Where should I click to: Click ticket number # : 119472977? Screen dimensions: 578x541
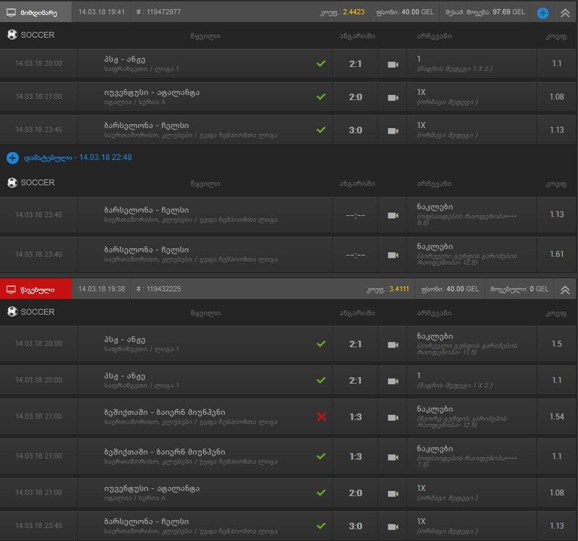coord(159,12)
